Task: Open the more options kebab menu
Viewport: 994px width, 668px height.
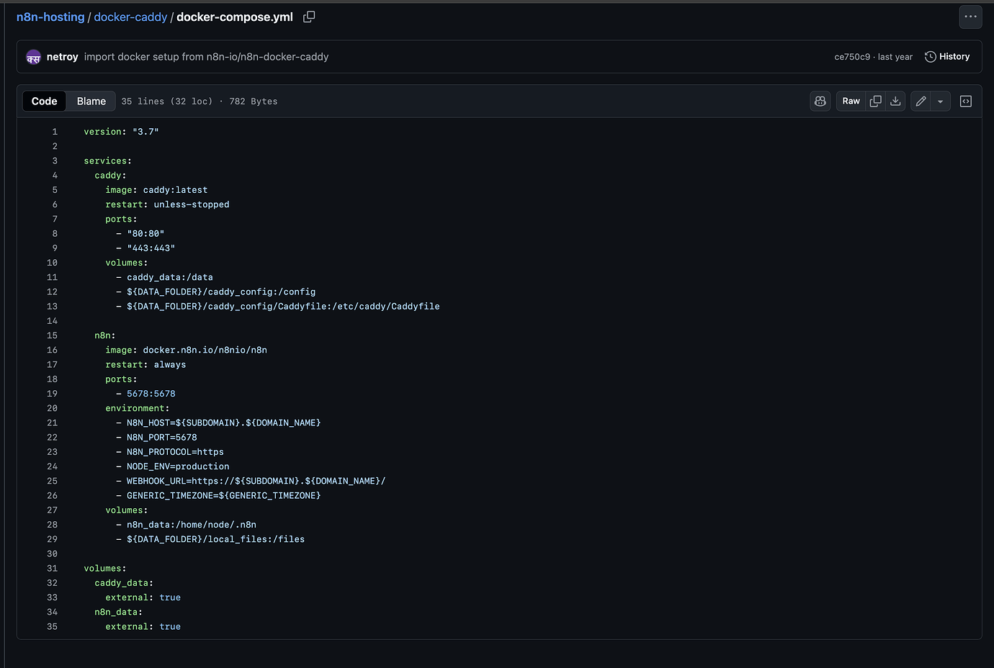Action: (970, 16)
